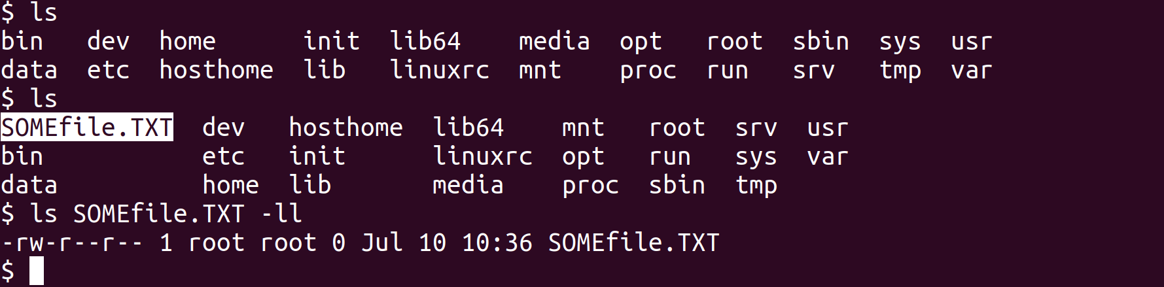Click sbin in the first two-row listing
The height and width of the screenshot is (287, 1164).
[x=820, y=41]
